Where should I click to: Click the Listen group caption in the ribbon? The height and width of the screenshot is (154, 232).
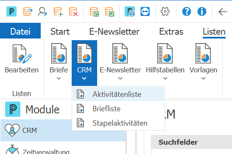click(x=22, y=93)
